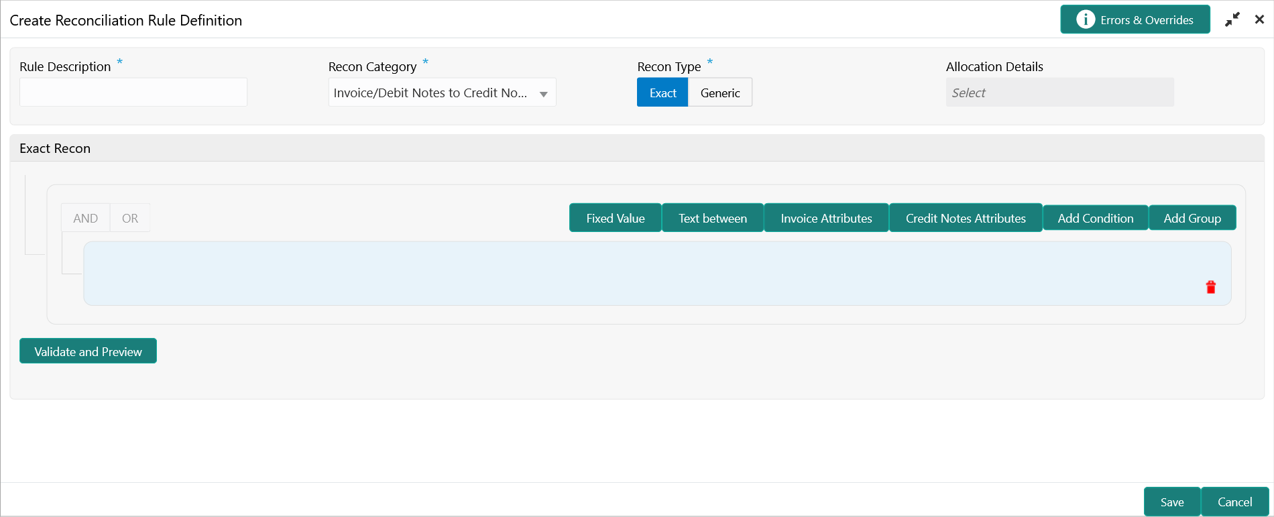This screenshot has width=1274, height=517.
Task: Choose AND logical operator
Action: [x=85, y=218]
